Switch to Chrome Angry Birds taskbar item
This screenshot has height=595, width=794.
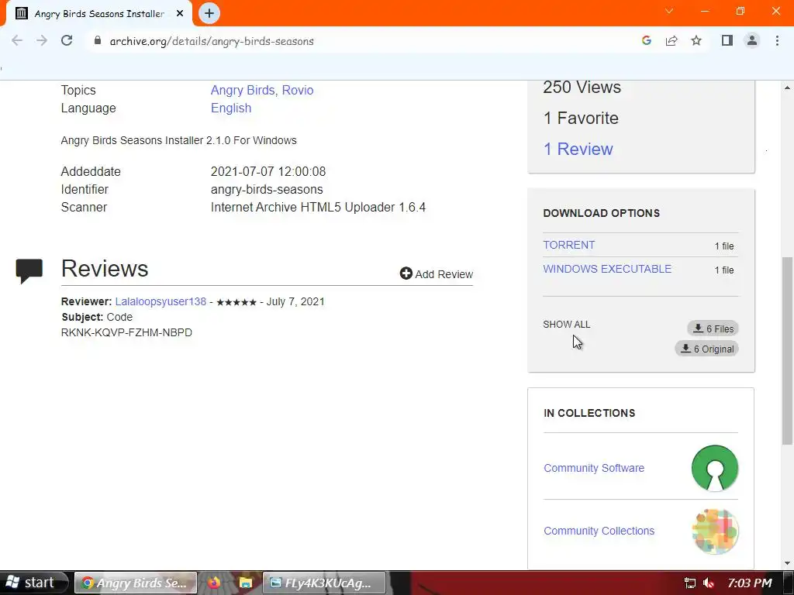[x=135, y=583]
